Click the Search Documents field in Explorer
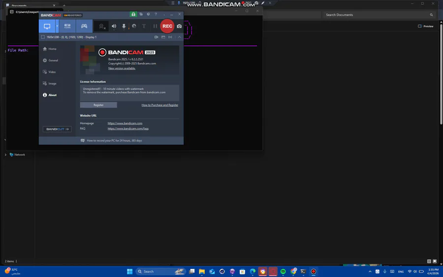The width and height of the screenshot is (443, 277). [378, 15]
